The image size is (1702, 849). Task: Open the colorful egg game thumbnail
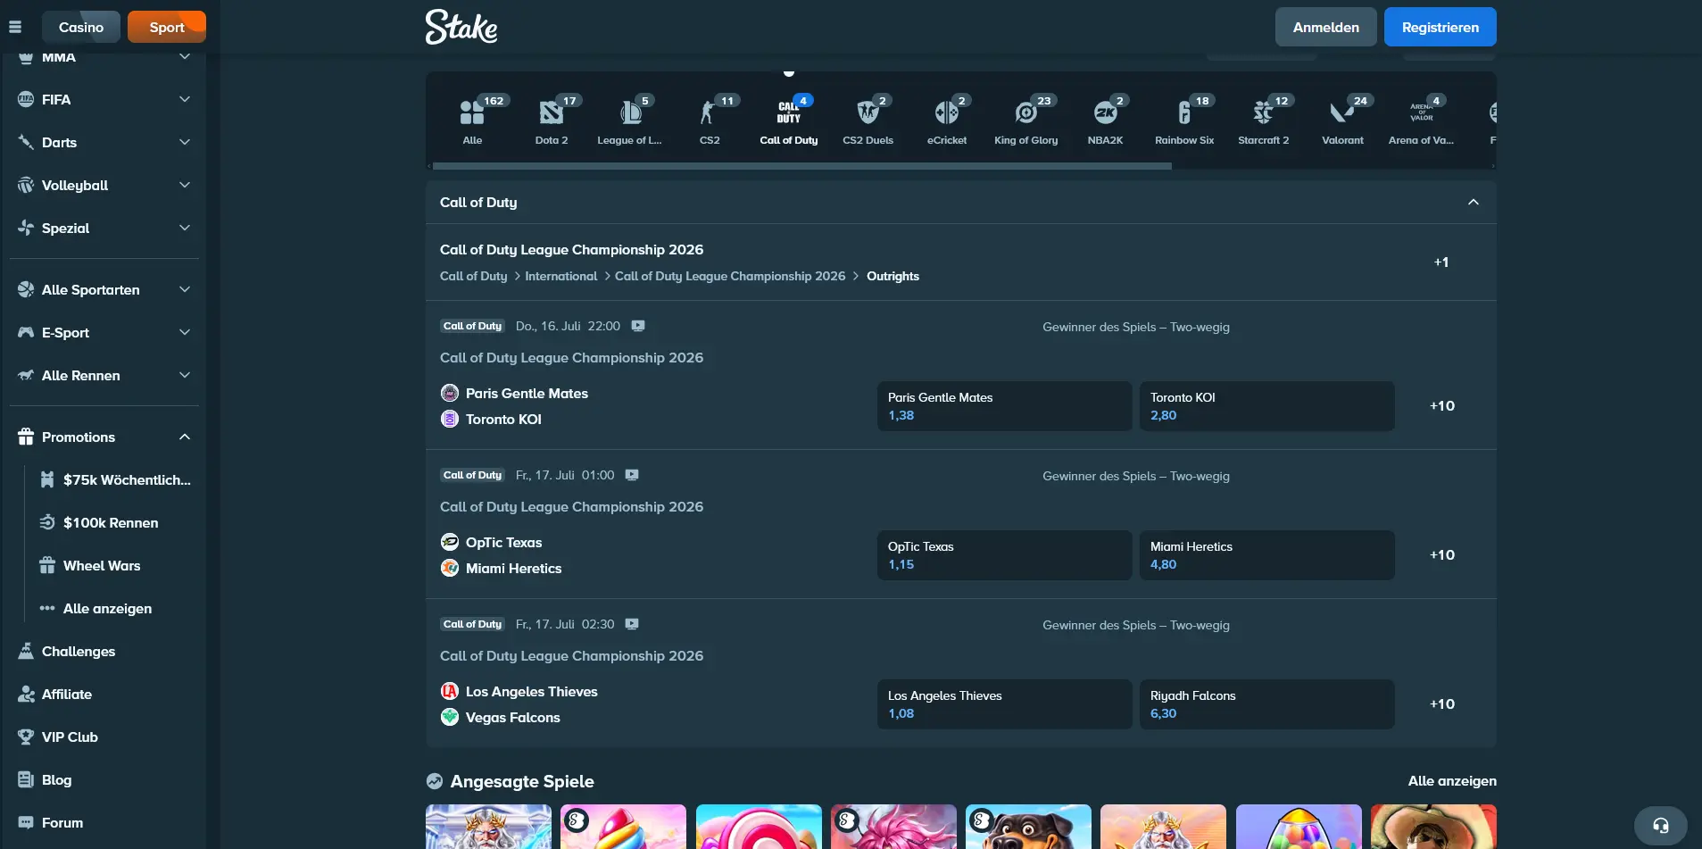coord(1299,827)
